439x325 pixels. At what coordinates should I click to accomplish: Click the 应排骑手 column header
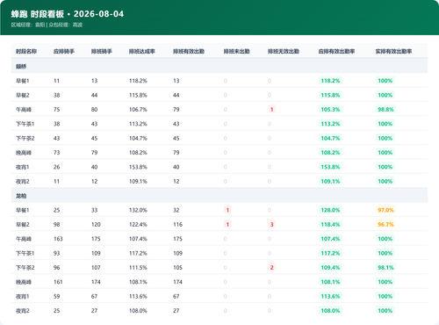64,51
